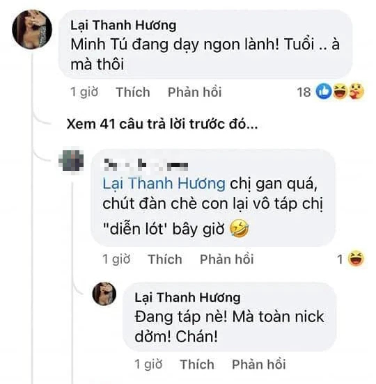Open the pixelated avatar of the second commenter

point(71,161)
